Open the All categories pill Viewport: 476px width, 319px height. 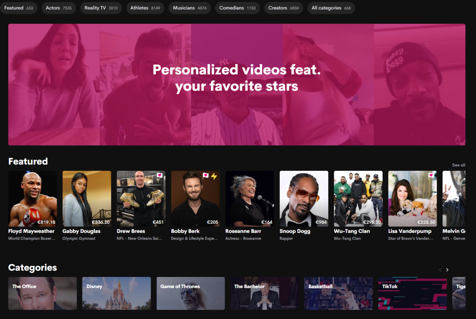[x=331, y=8]
